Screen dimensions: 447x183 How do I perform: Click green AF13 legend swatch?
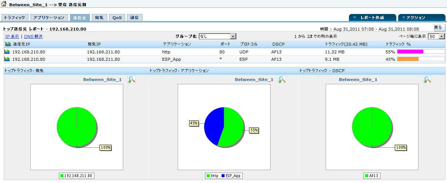366,176
